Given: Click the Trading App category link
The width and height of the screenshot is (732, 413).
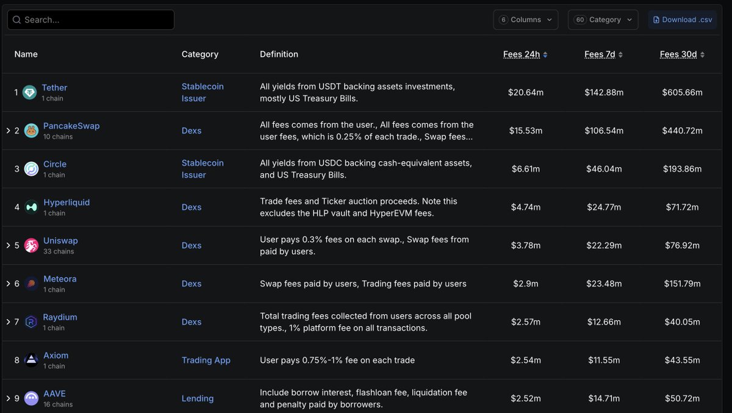Looking at the screenshot, I should [206, 361].
